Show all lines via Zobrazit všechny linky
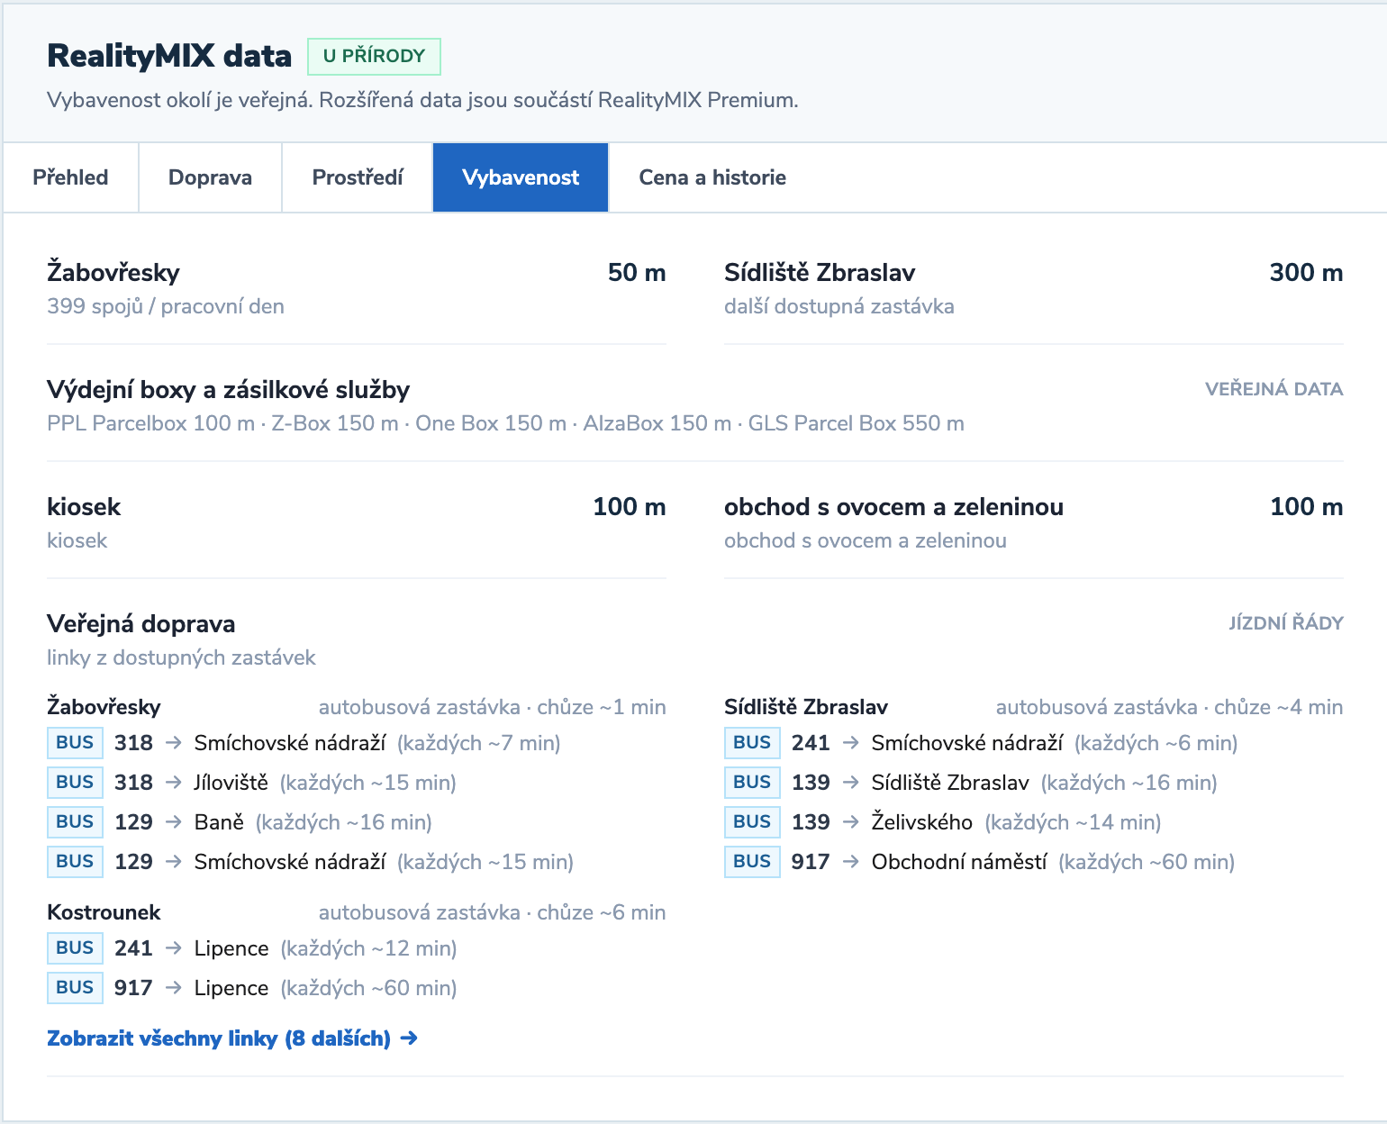Image resolution: width=1387 pixels, height=1124 pixels. tap(232, 1038)
